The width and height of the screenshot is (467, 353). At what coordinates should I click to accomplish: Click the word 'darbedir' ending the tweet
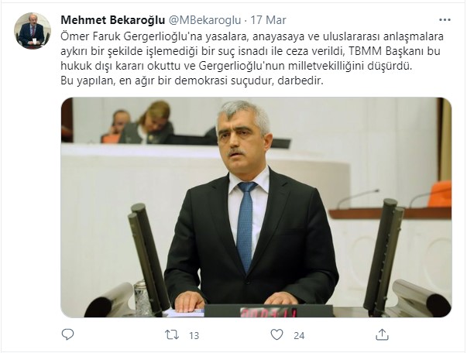299,81
